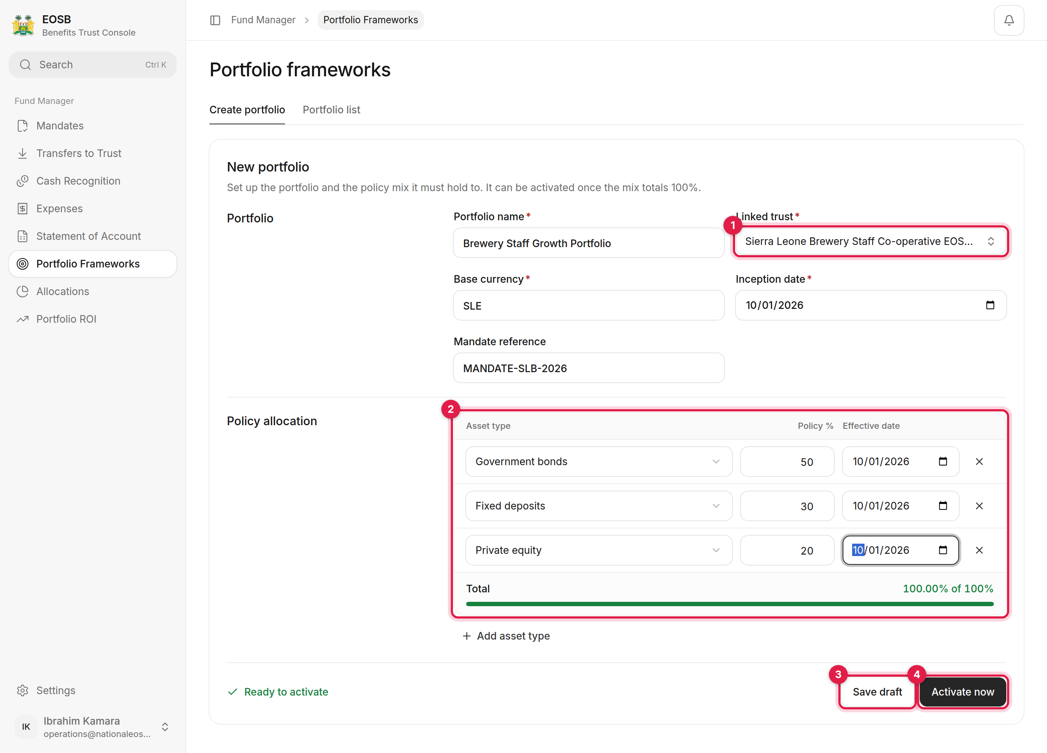The image size is (1047, 753).
Task: Click the Portfolio ROI trend icon
Action: pos(23,319)
